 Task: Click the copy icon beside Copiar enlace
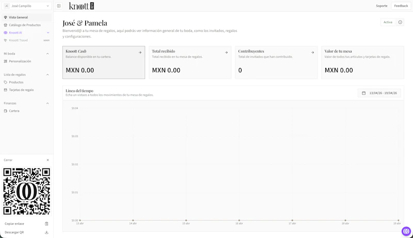46,224
